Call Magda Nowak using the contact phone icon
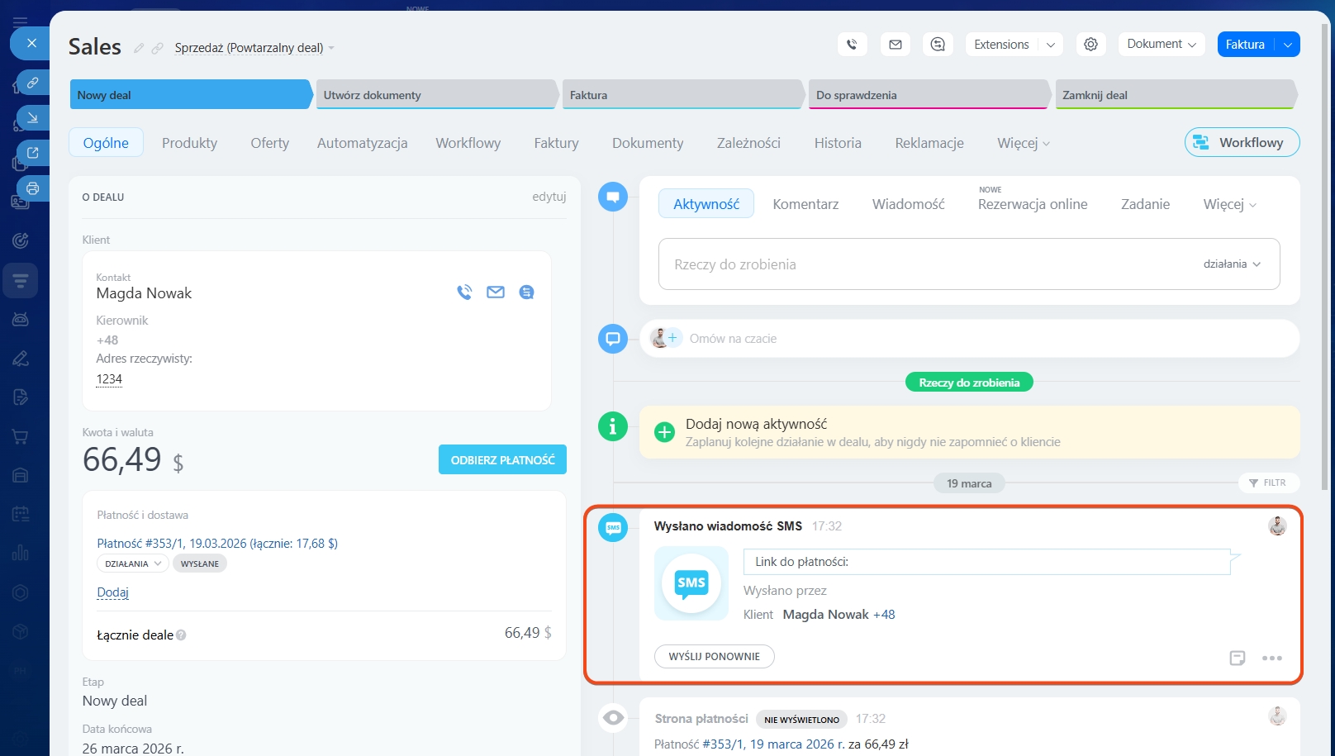 464,292
